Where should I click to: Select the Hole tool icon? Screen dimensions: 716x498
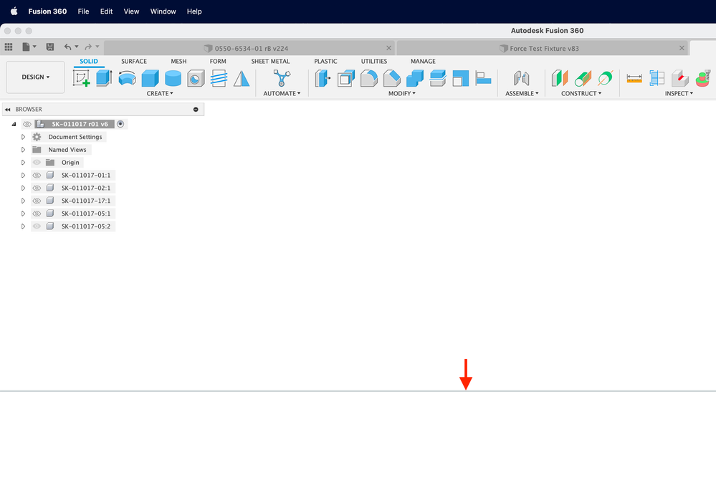click(x=196, y=78)
